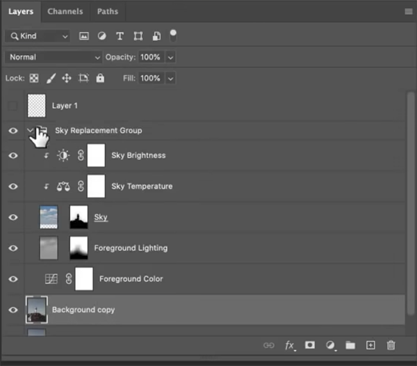Switch to the Channels tab
Viewport: 417px width, 366px height.
(x=66, y=11)
